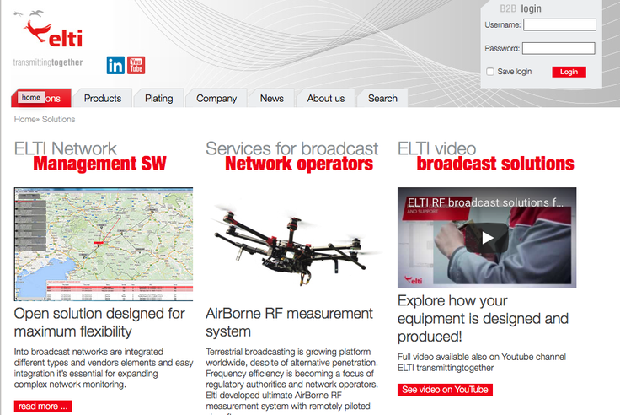Viewport: 620px width, 415px height.
Task: Click the transmittingtogether tagline
Action: (48, 62)
